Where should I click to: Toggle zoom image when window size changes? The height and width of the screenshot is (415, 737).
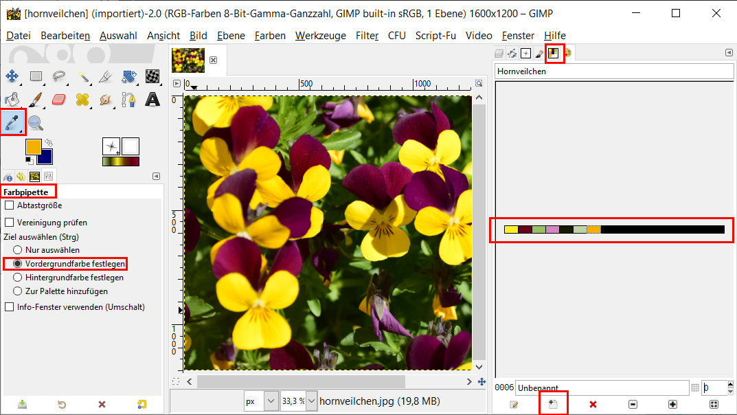pos(479,83)
